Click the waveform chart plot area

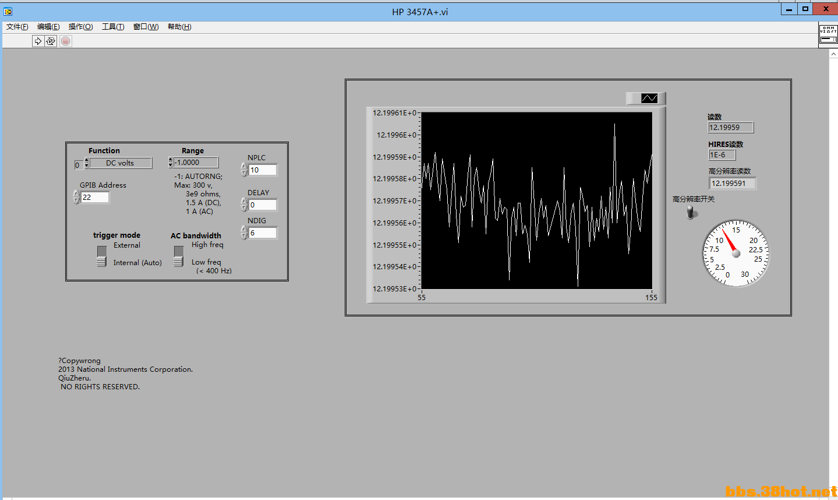click(536, 200)
